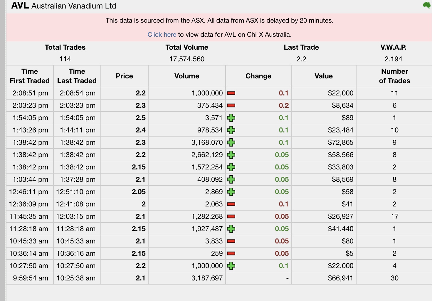
Task: Click the volume 3,833 cell
Action: (x=187, y=241)
